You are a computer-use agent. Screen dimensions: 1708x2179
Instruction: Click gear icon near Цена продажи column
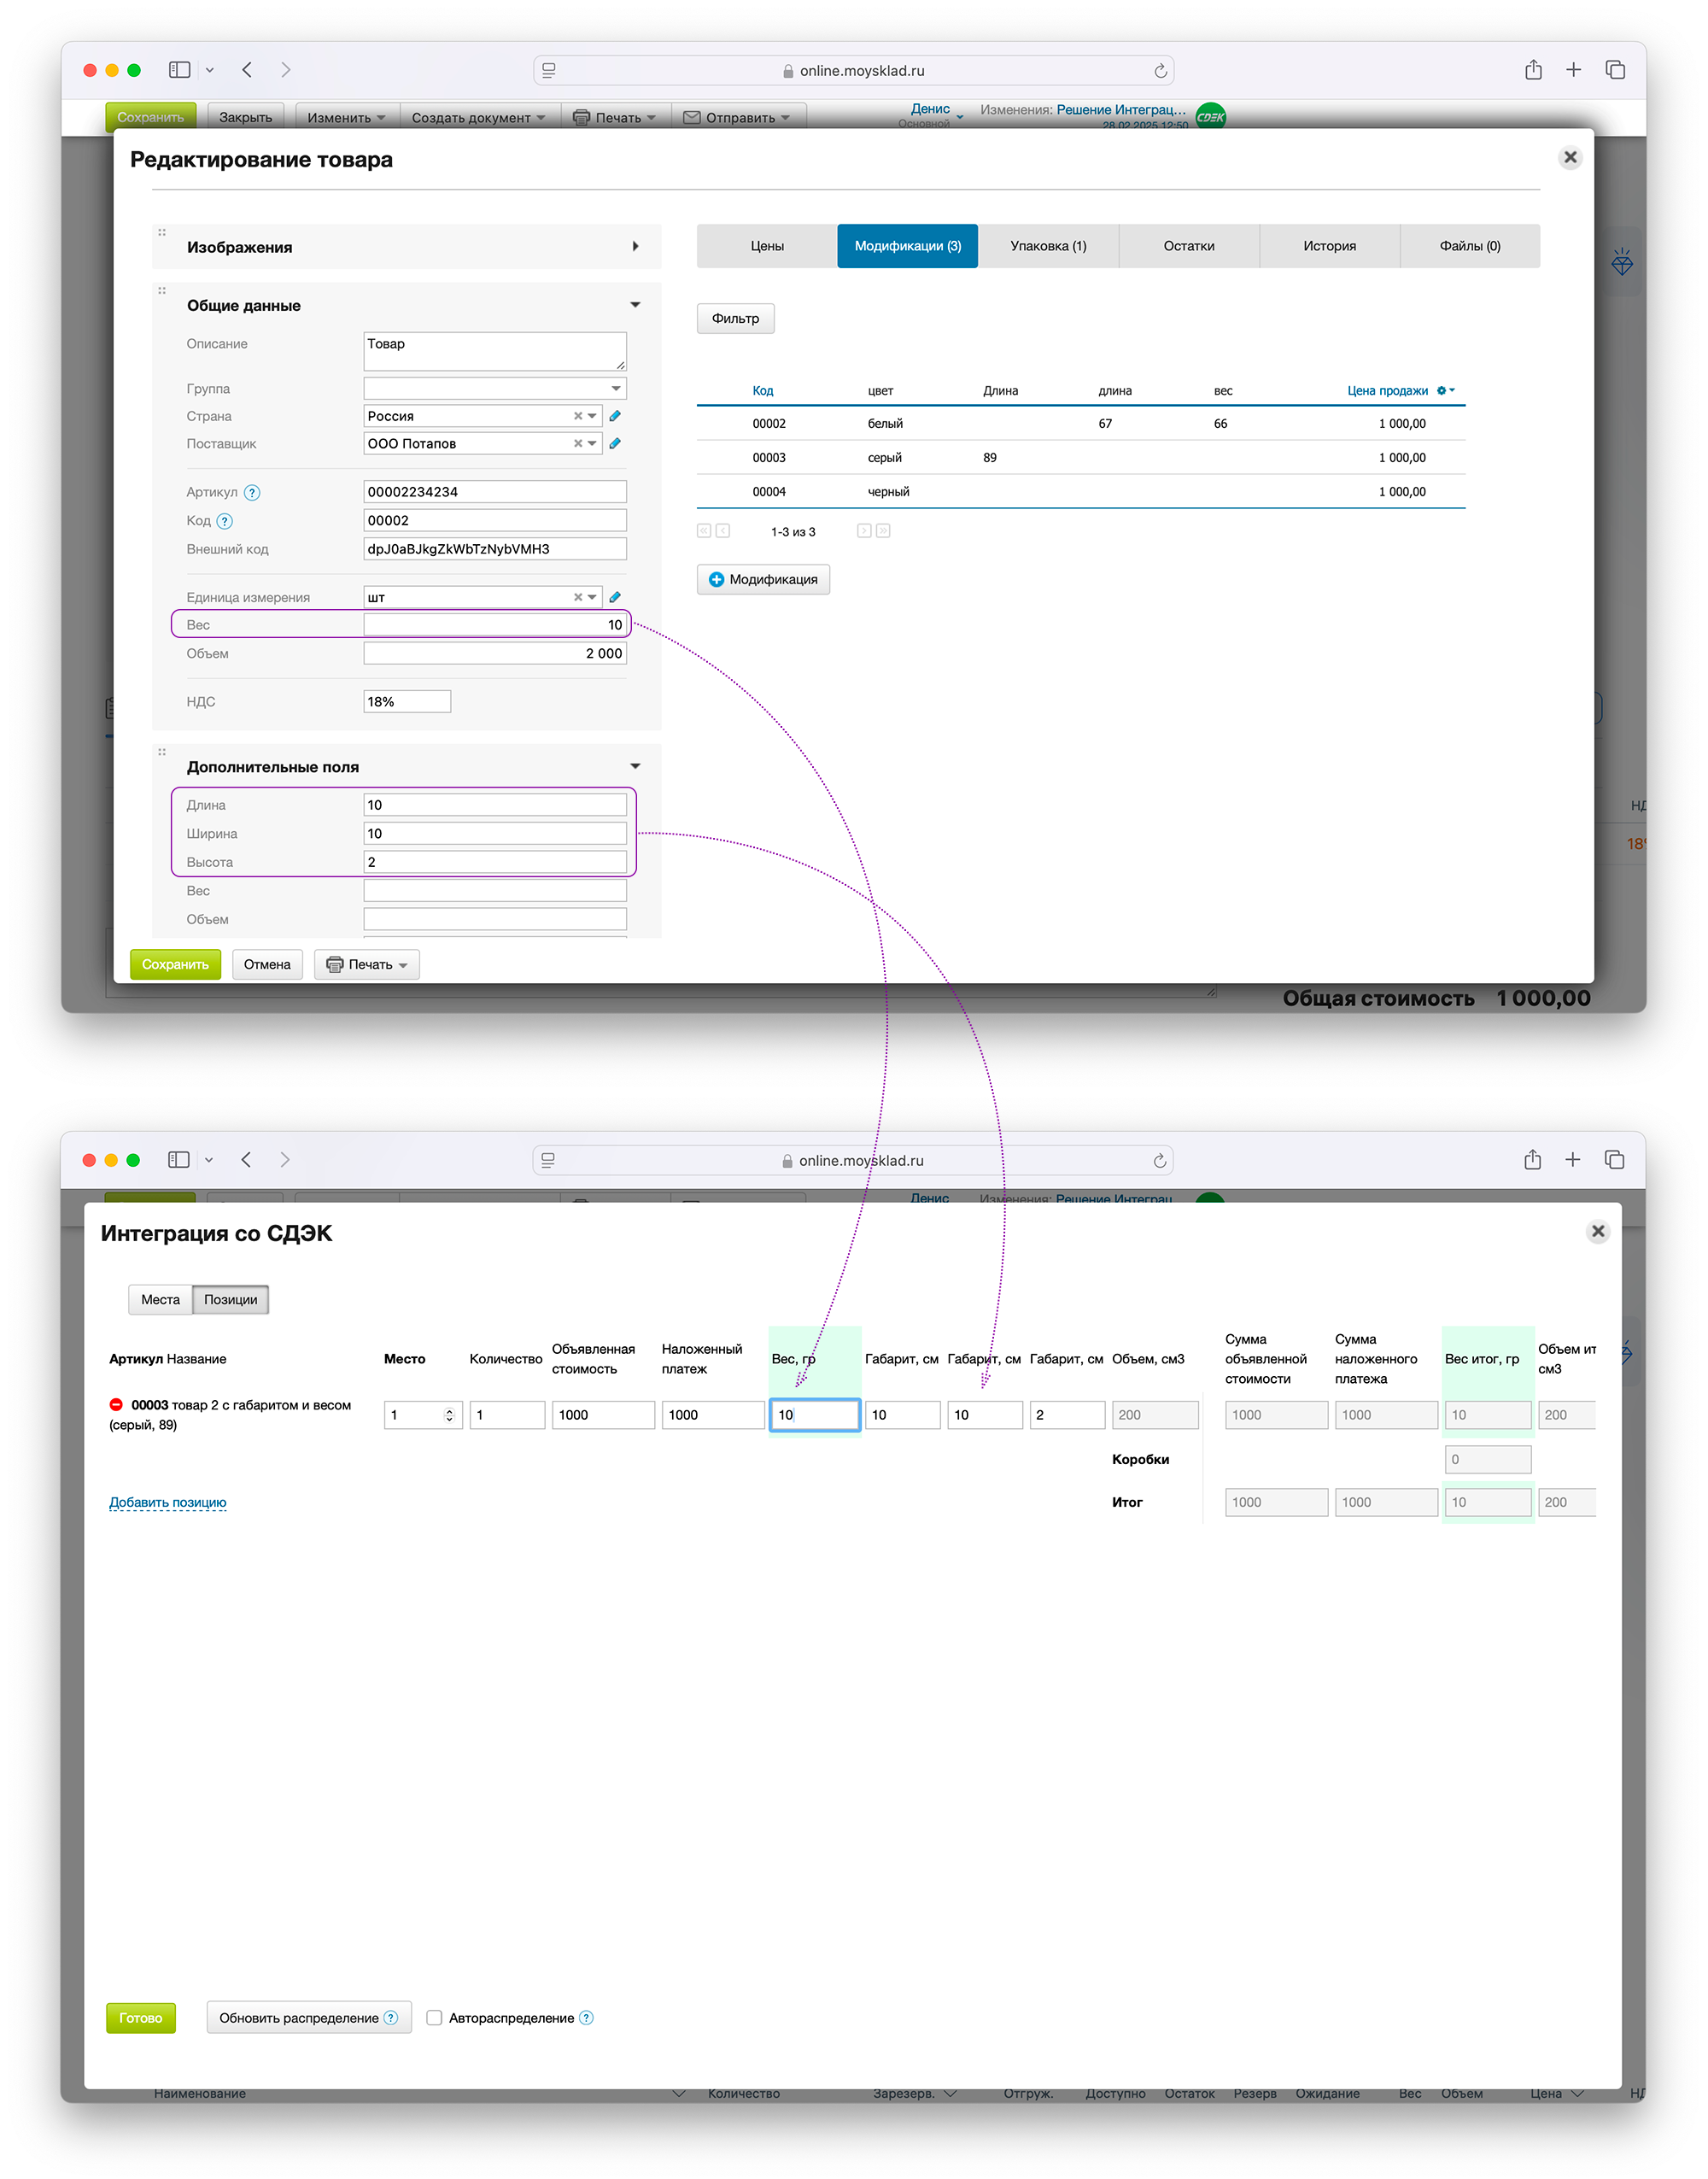1442,391
